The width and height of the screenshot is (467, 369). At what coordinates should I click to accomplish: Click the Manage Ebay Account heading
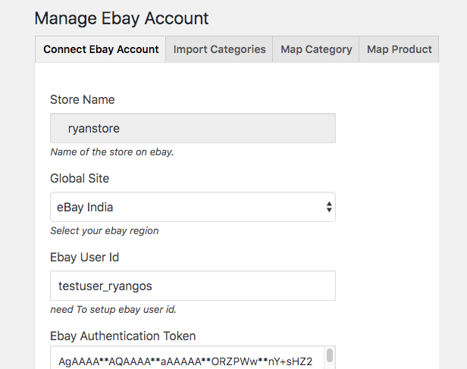click(121, 18)
